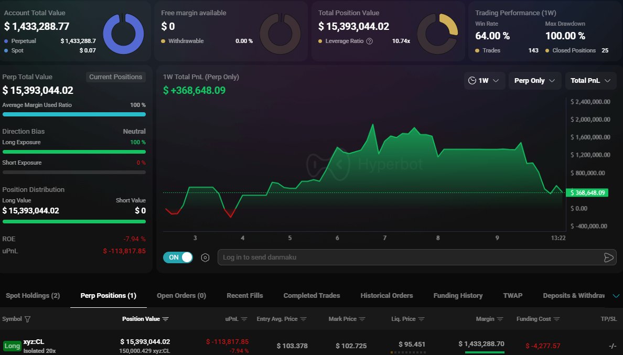Screen dimensions: 623x355
Task: Click the send danmaku paper-plane icon
Action: (608, 257)
